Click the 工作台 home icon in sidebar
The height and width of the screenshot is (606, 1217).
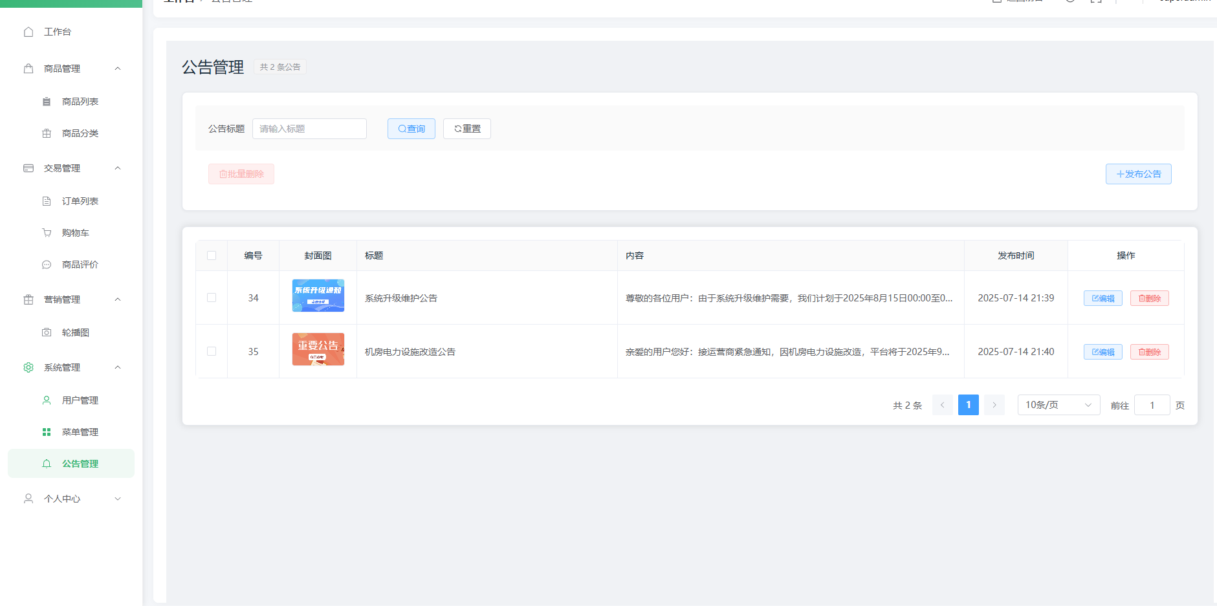coord(28,32)
